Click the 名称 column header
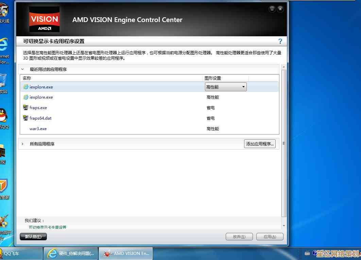361x260 pixels. 27,78
